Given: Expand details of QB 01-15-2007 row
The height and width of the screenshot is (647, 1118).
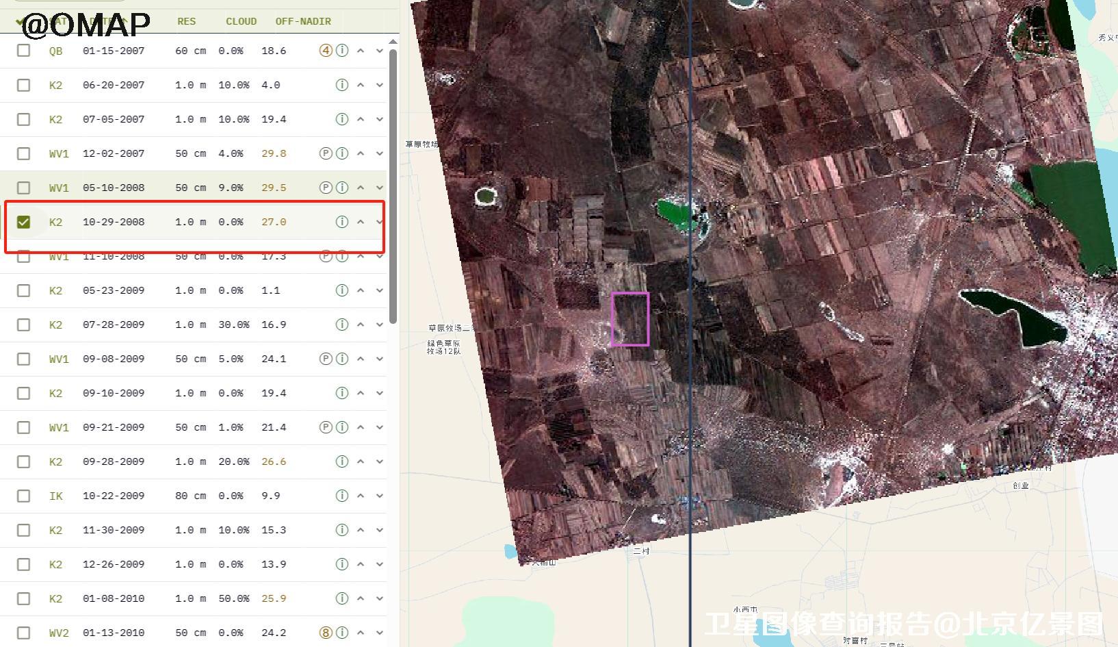Looking at the screenshot, I should (x=380, y=51).
